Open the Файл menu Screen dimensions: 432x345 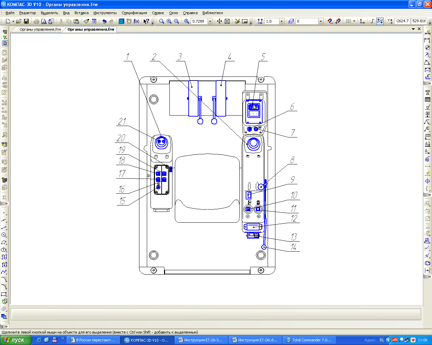10,13
